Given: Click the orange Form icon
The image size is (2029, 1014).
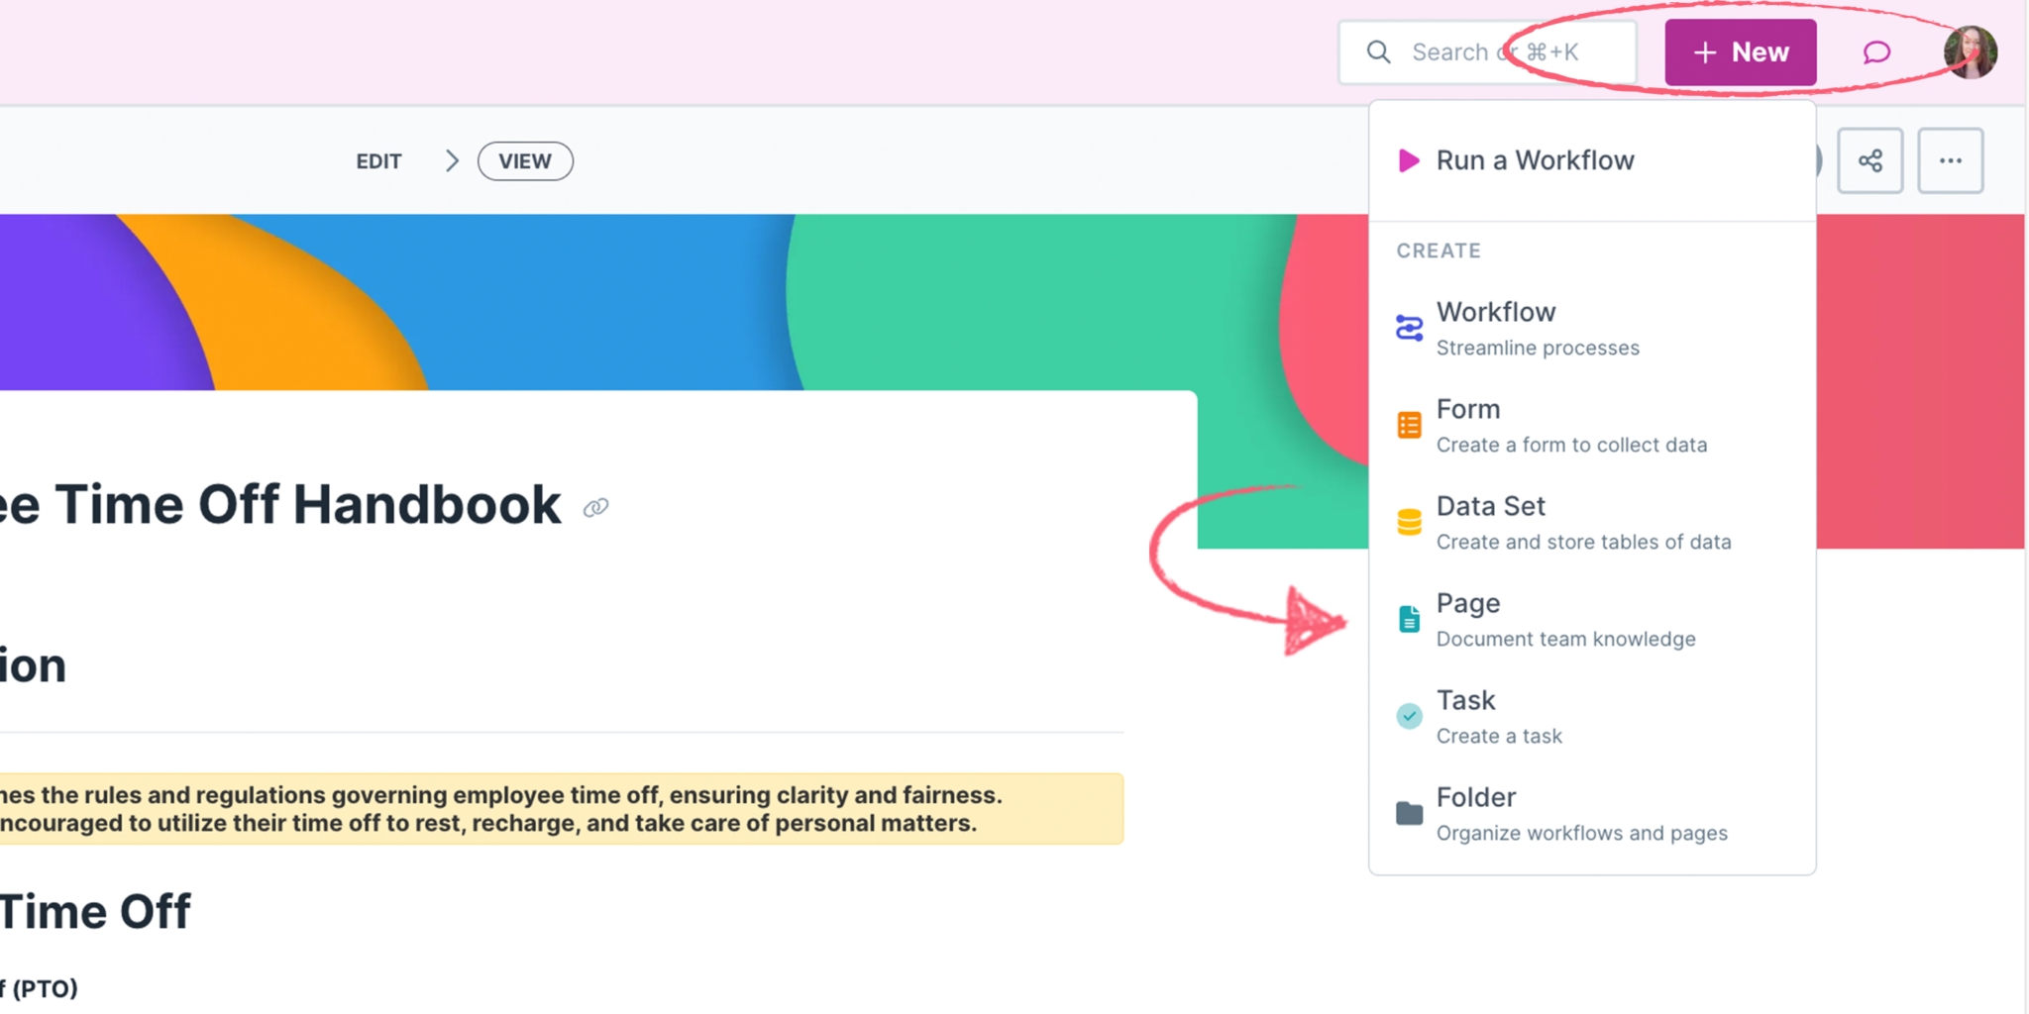Looking at the screenshot, I should pyautogui.click(x=1409, y=425).
